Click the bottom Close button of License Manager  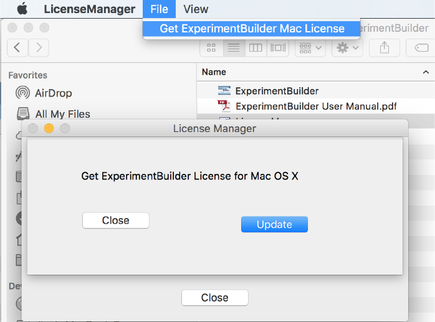coord(215,298)
